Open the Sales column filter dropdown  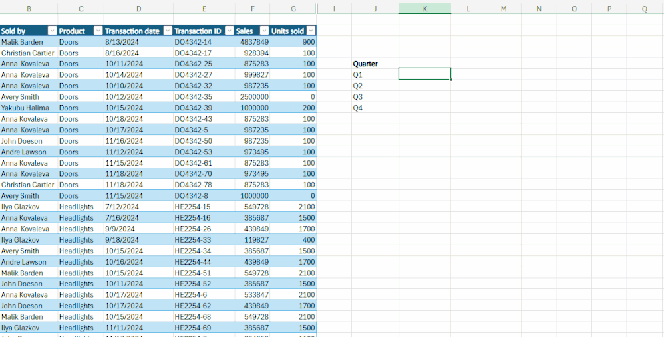[264, 31]
